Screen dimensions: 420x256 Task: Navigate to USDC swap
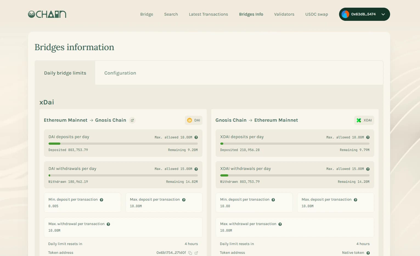click(317, 14)
